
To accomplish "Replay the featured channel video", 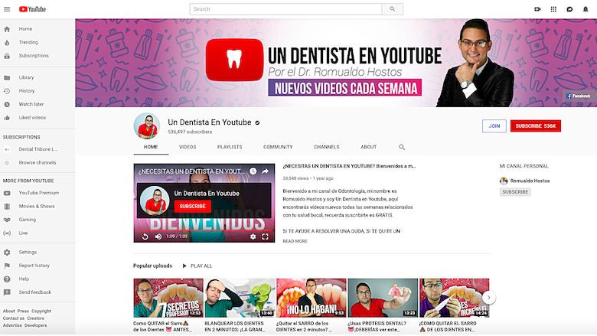I will [x=145, y=237].
